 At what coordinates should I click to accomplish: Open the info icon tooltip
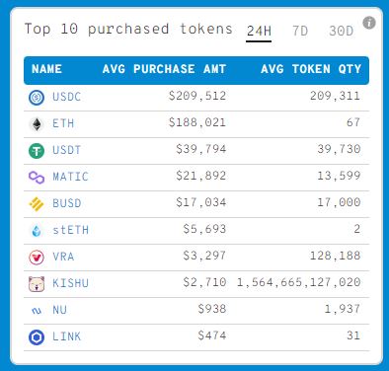369,23
